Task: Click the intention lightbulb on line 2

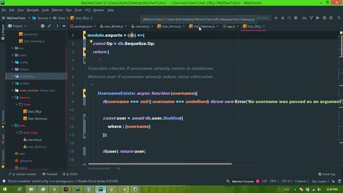Action: coord(91,42)
